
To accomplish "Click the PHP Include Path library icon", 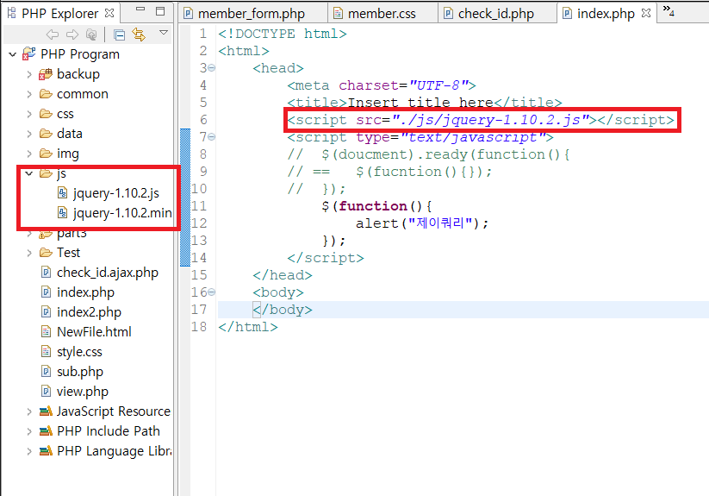I will coord(46,431).
